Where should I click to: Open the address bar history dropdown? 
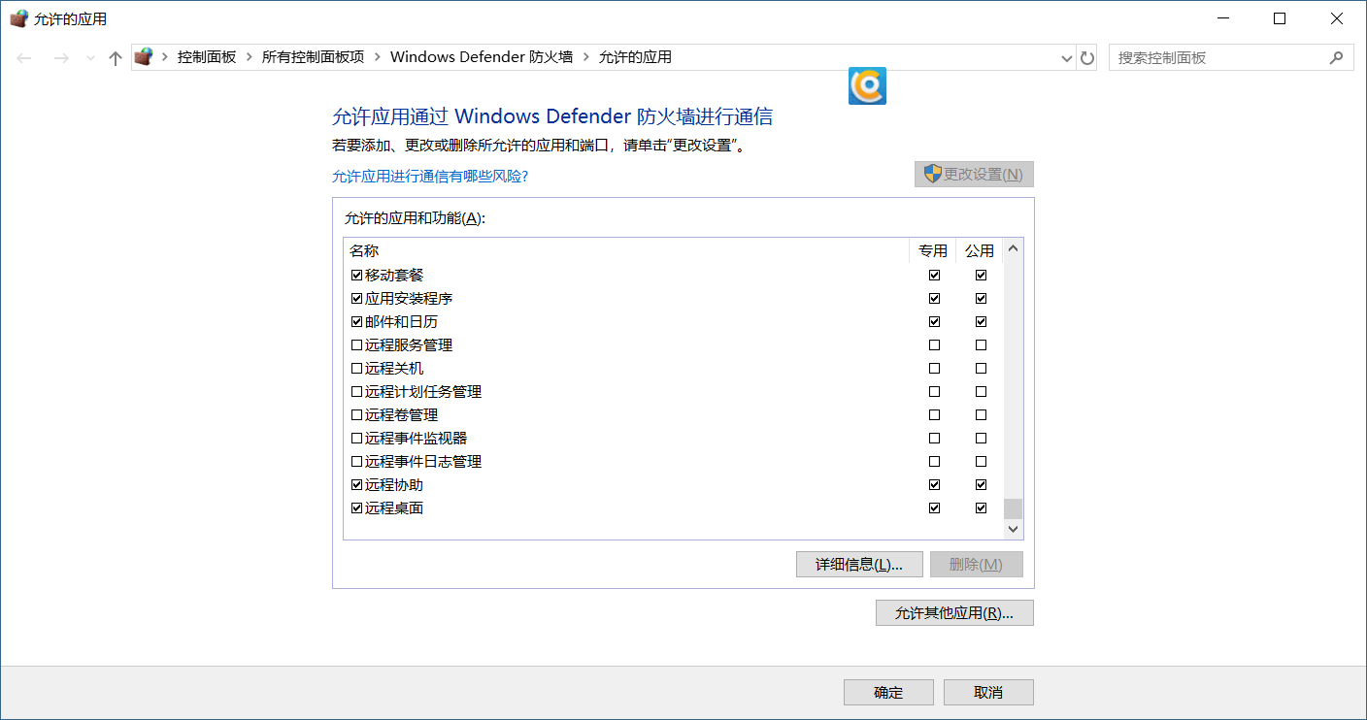coord(1067,58)
